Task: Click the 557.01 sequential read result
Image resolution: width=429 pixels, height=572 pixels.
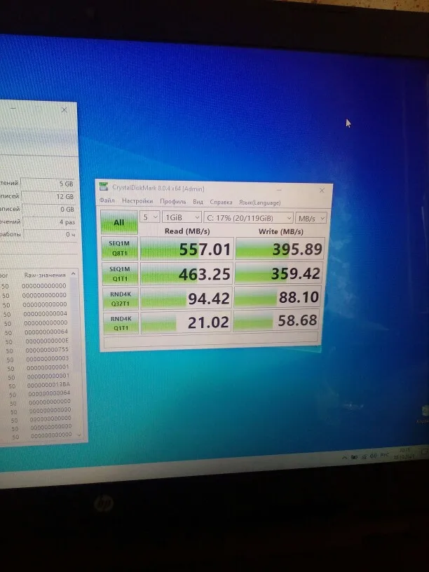Action: [x=186, y=248]
